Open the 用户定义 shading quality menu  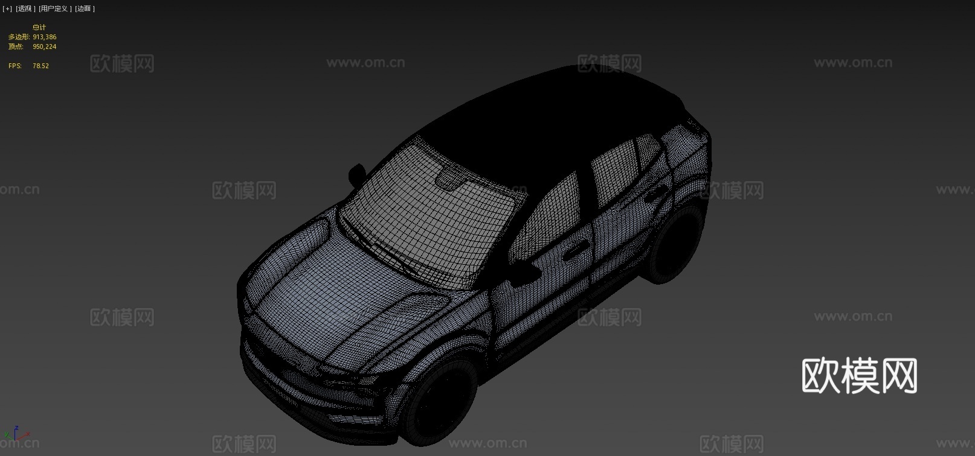point(55,8)
